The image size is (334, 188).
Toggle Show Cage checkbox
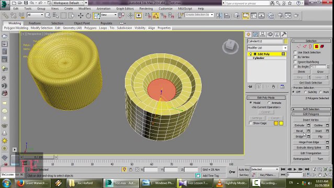(x=250, y=123)
